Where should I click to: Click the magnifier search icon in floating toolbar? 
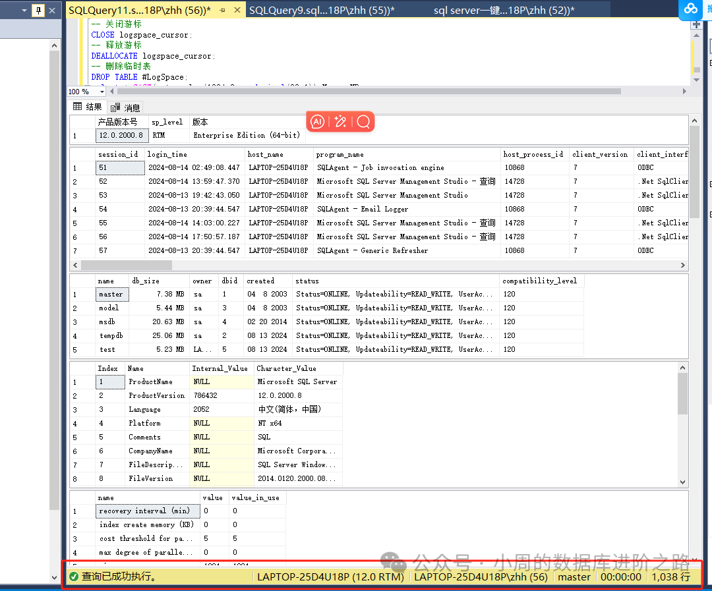363,121
